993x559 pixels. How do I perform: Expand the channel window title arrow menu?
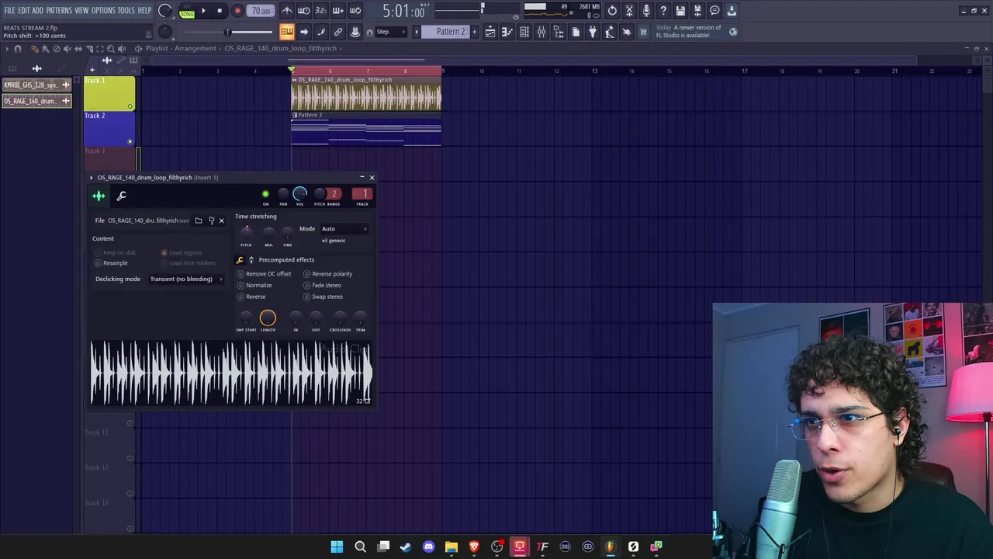(91, 178)
